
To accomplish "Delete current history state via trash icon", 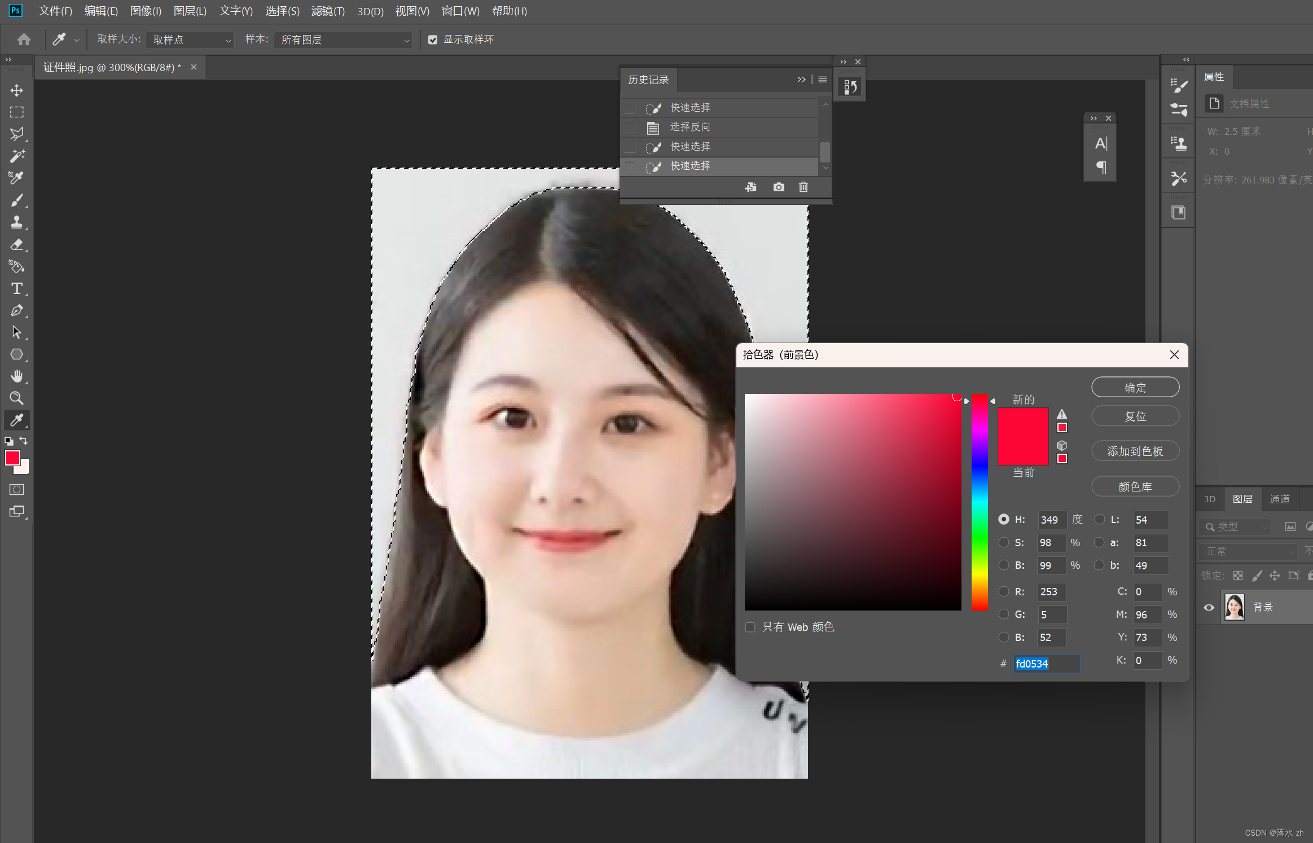I will (x=803, y=187).
